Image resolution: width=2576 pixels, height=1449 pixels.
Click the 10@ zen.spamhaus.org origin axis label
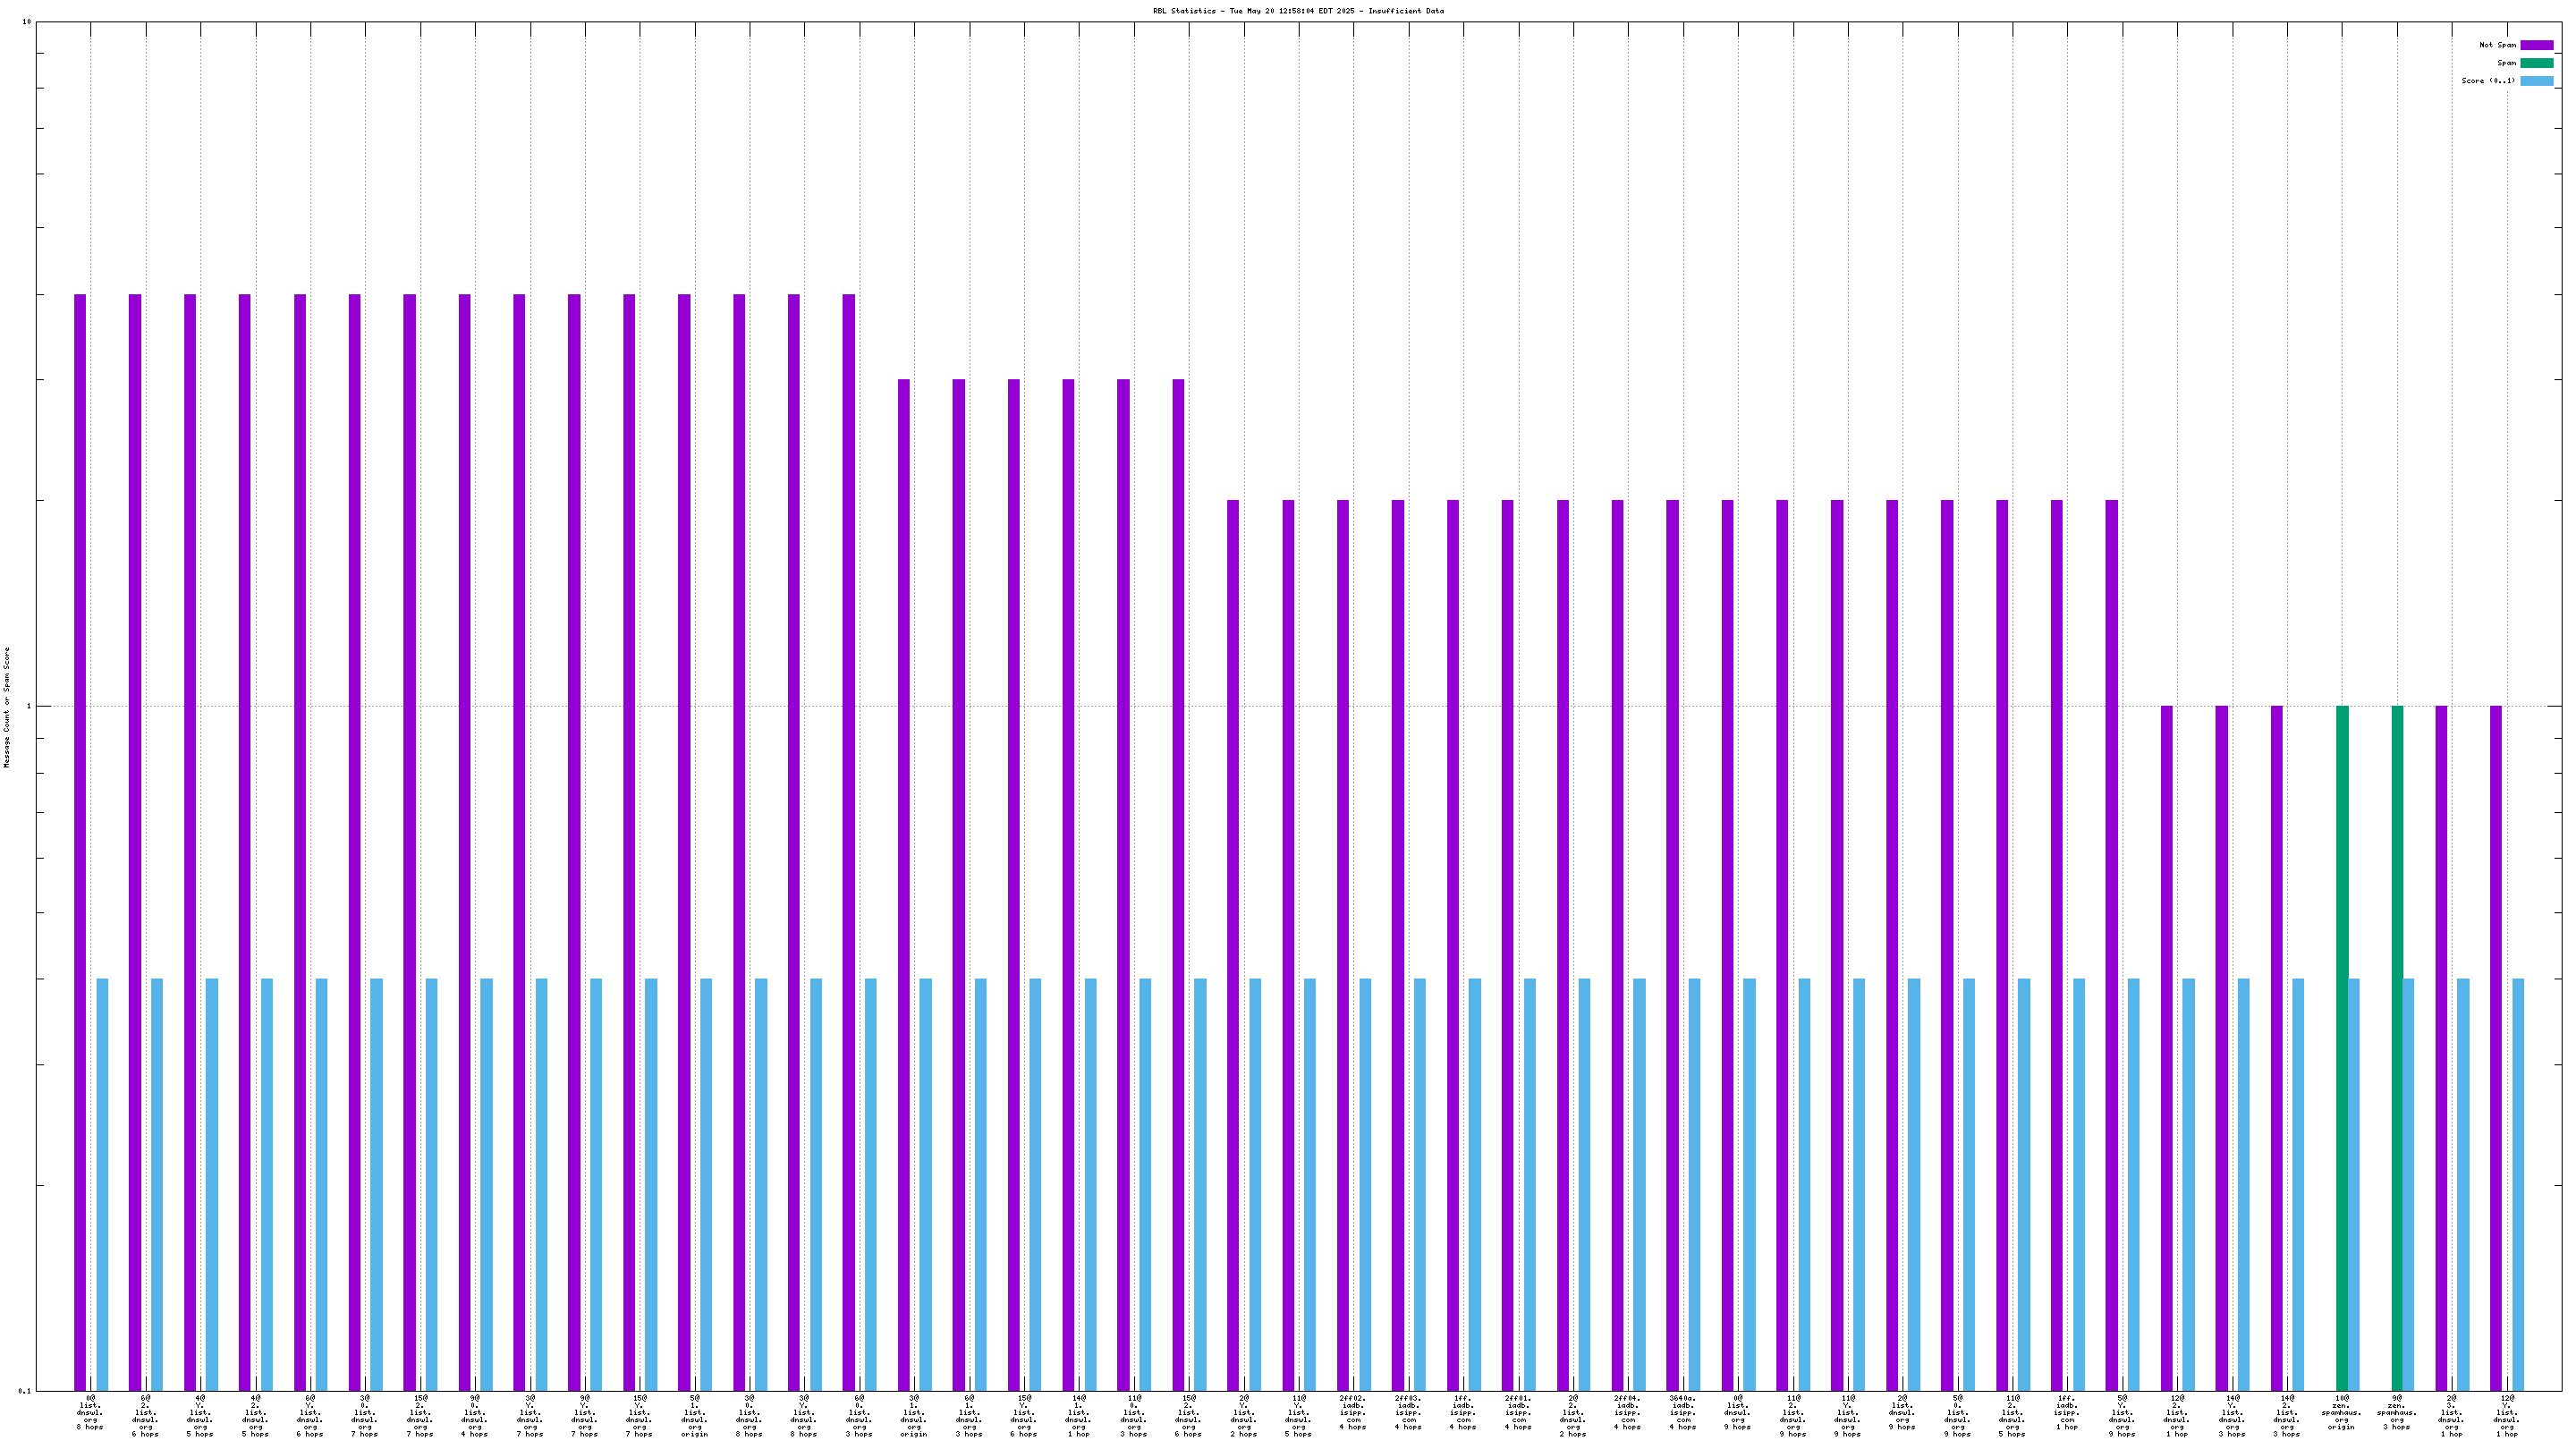pos(2341,1415)
